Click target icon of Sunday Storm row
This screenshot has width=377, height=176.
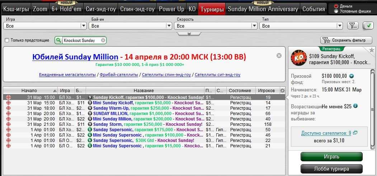tap(8, 124)
